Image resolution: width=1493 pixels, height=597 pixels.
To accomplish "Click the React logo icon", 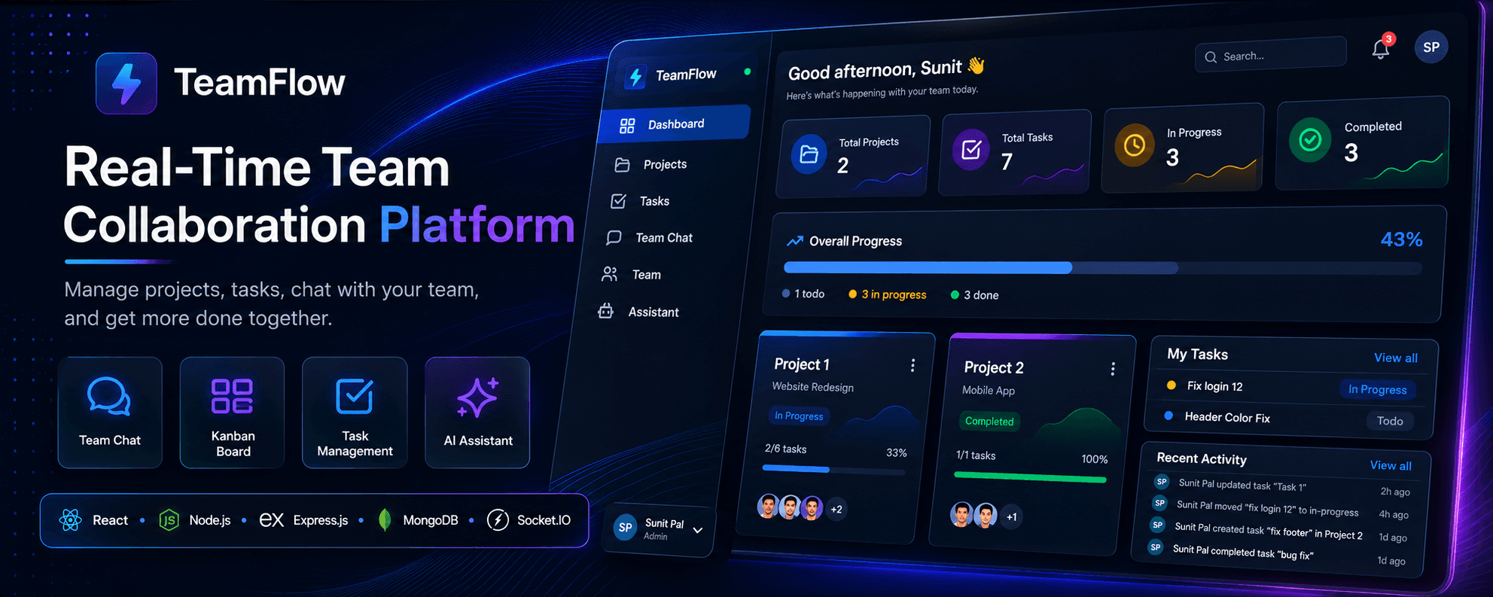I will click(71, 520).
